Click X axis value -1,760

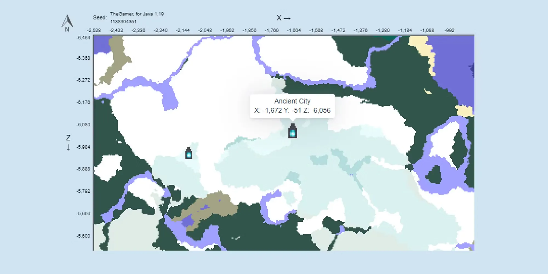272,30
